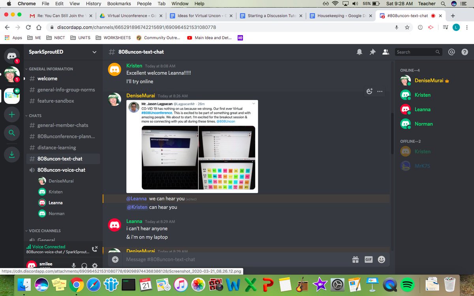Open Discord home direct messages icon
This screenshot has height=296, width=474.
(11, 56)
